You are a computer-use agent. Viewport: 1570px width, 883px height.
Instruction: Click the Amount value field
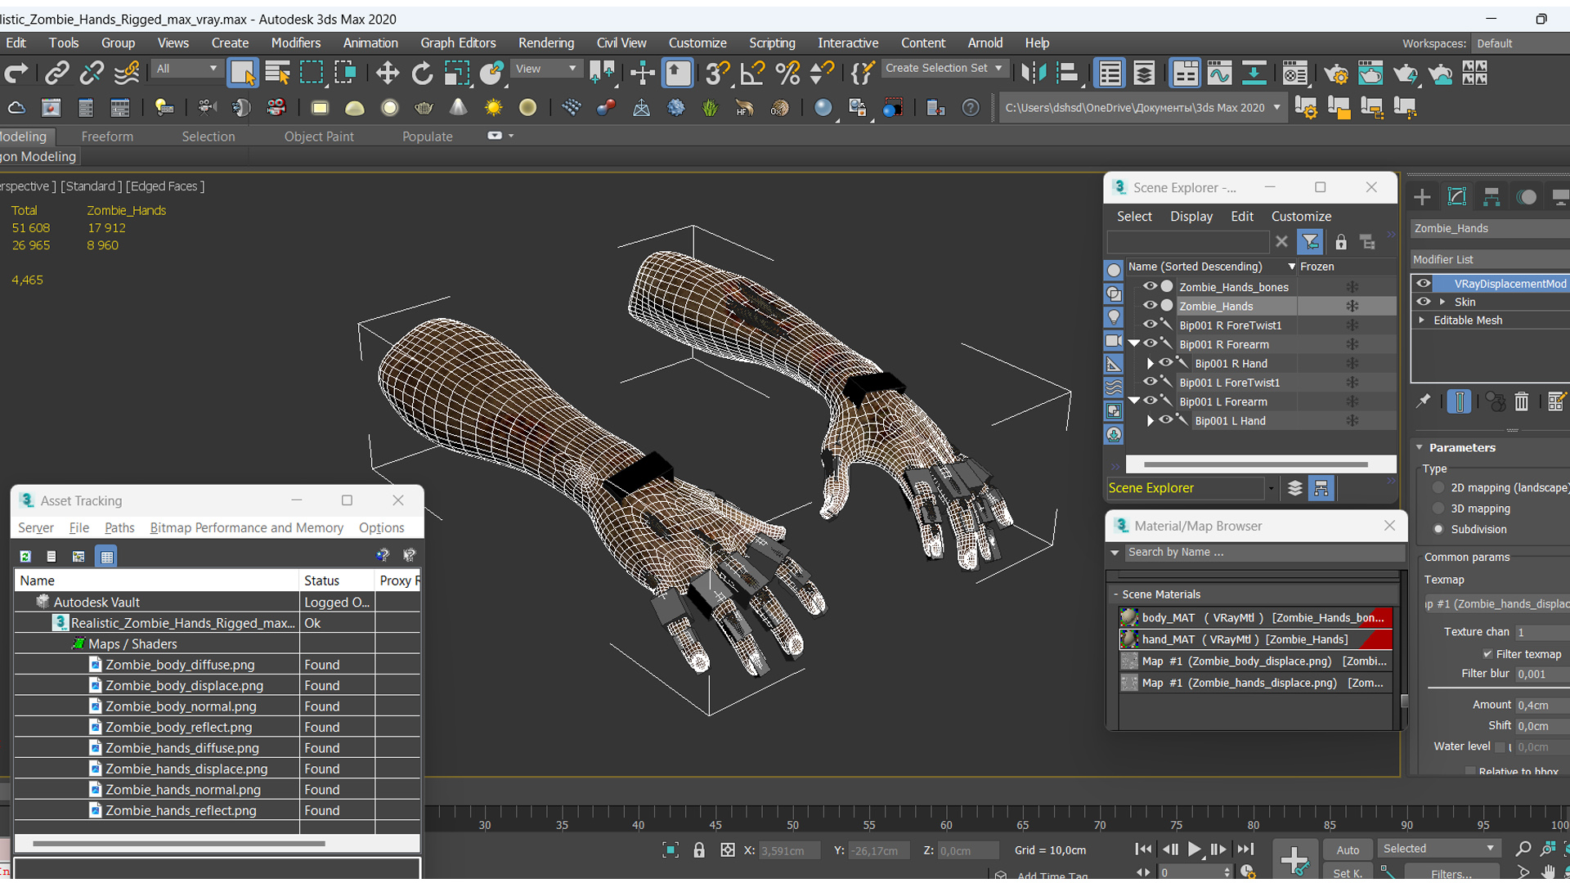(1542, 705)
